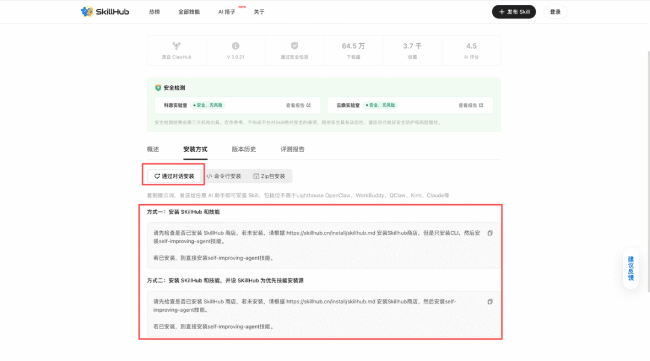Open 云鼎实验室 查看报告 link
The height and width of the screenshot is (361, 650).
click(471, 106)
